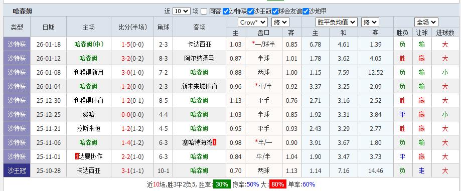Screen dimensions: 461x191
Task: Click the away odds value 12.52
Action: pos(375,73)
